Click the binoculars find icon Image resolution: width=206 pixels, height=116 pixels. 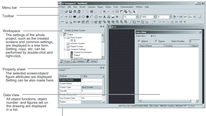click(176, 22)
